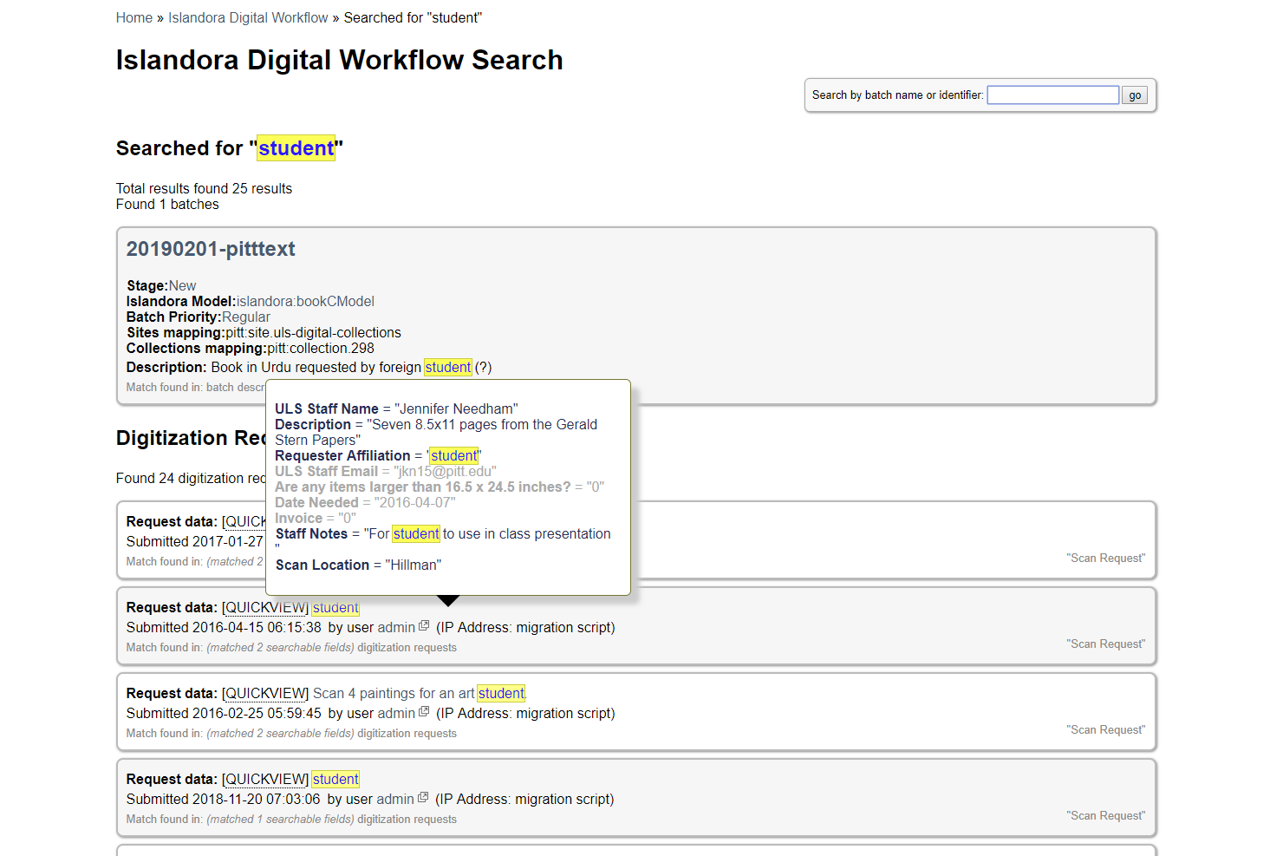
Task: Open the highlighted student link in the heading
Action: click(296, 148)
